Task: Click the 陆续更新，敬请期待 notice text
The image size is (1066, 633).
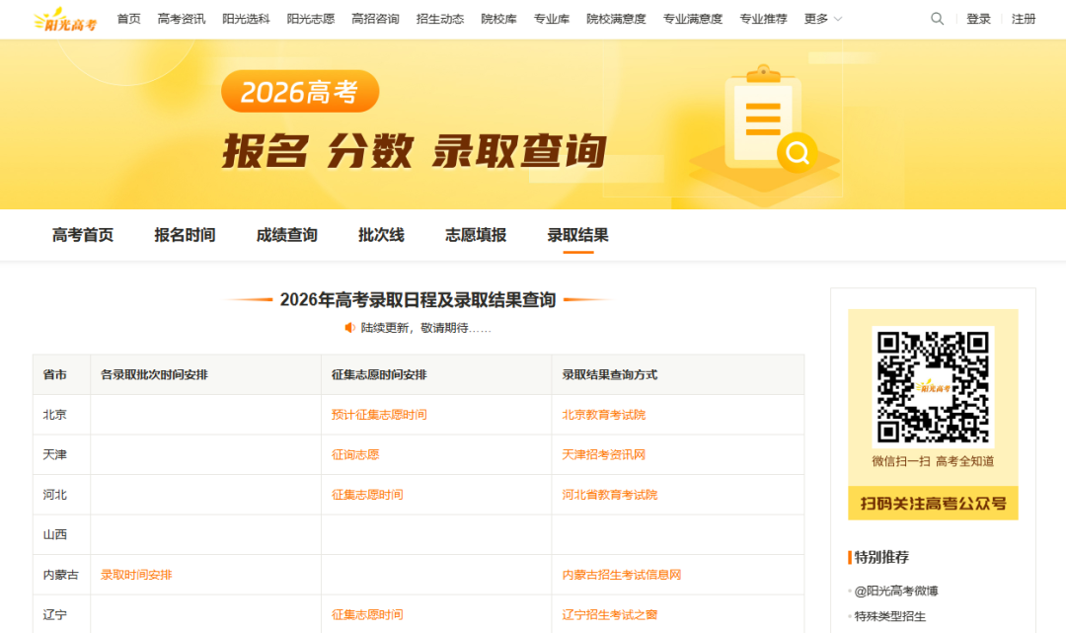Action: (425, 328)
